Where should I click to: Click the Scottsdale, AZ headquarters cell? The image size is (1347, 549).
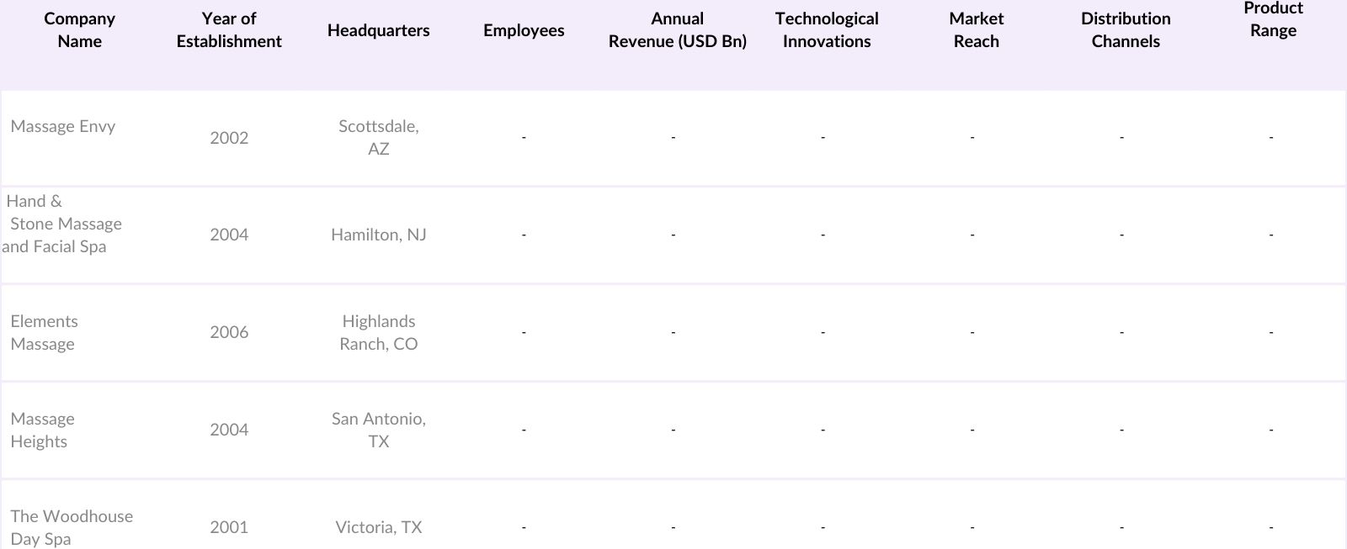pos(378,137)
